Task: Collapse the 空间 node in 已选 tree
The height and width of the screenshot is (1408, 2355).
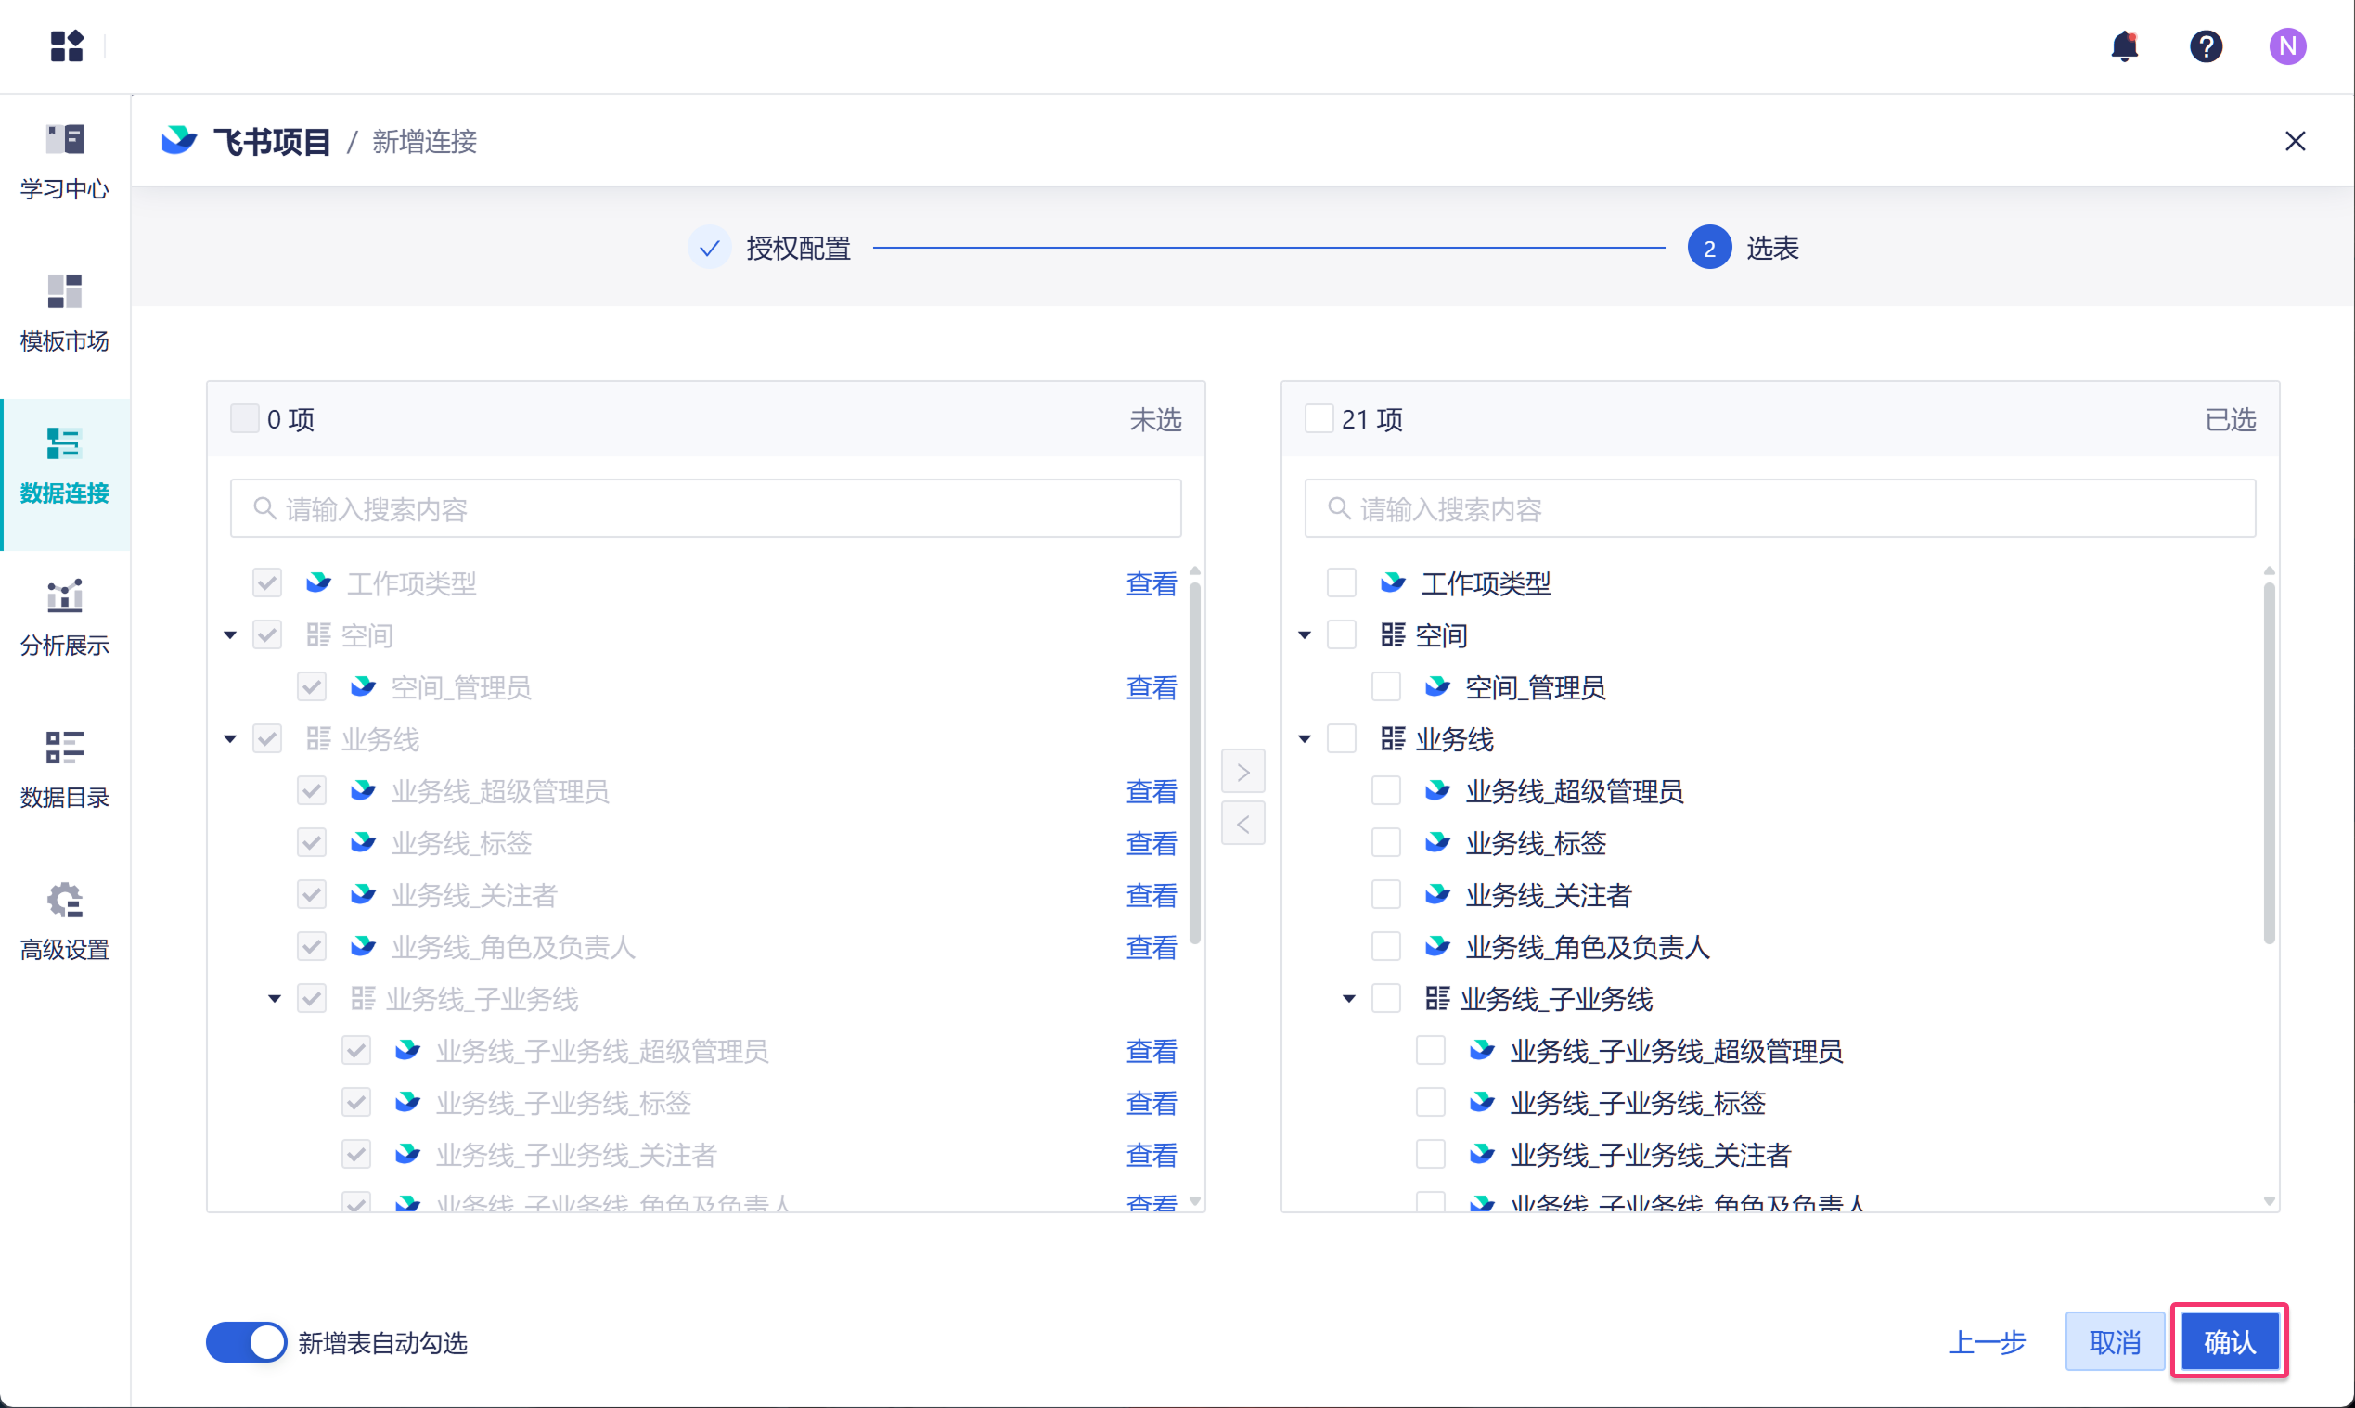Action: [1305, 634]
